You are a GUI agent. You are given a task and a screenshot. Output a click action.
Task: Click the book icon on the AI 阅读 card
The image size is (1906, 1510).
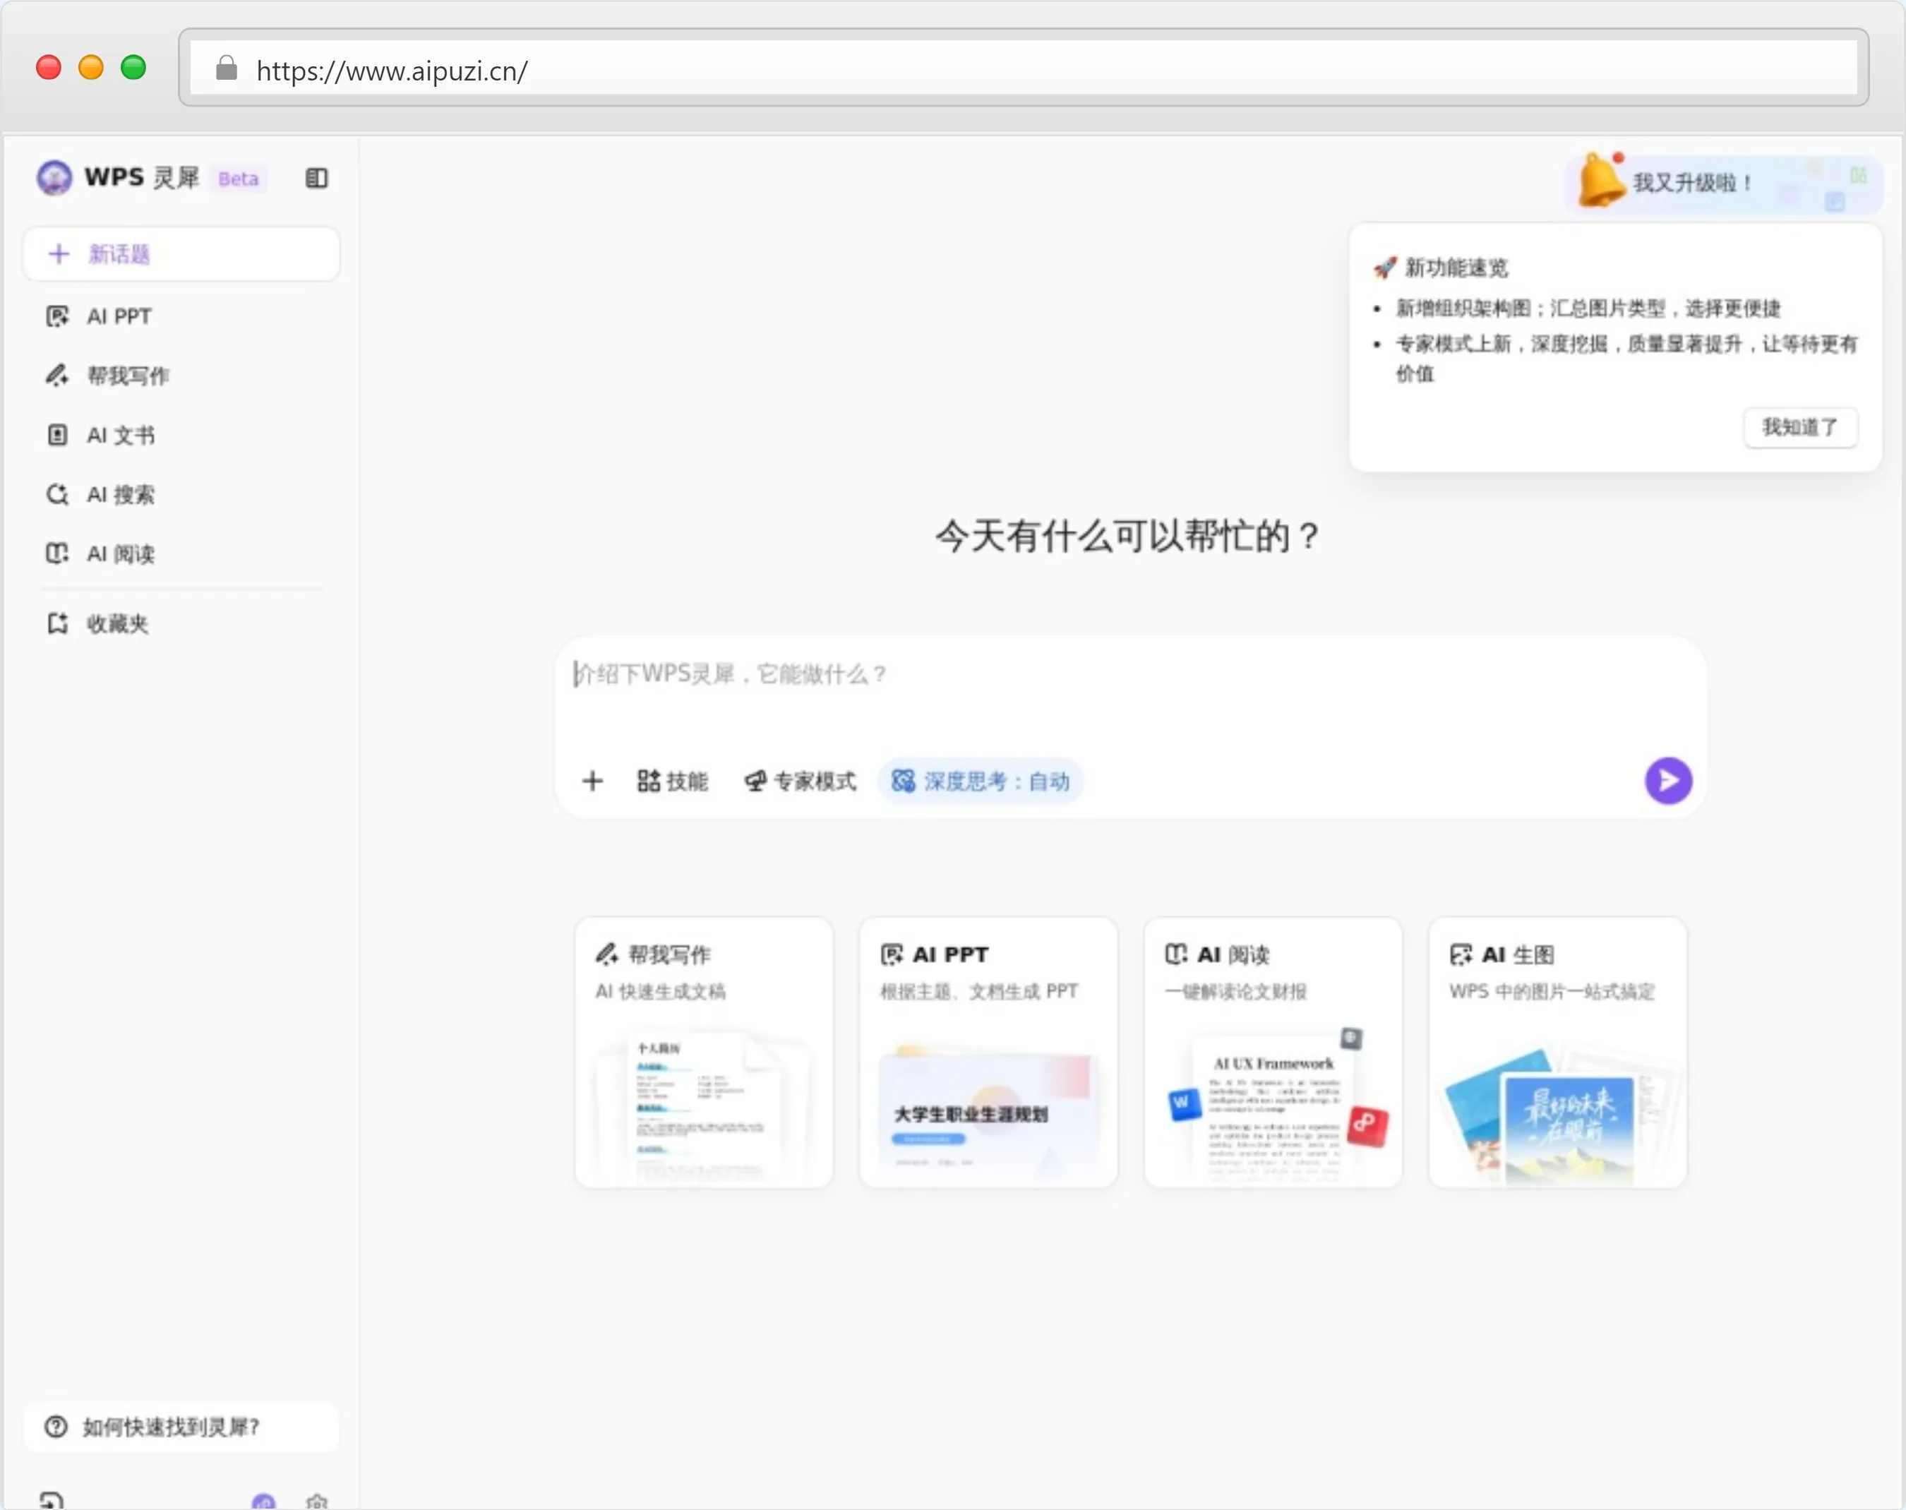[1177, 954]
